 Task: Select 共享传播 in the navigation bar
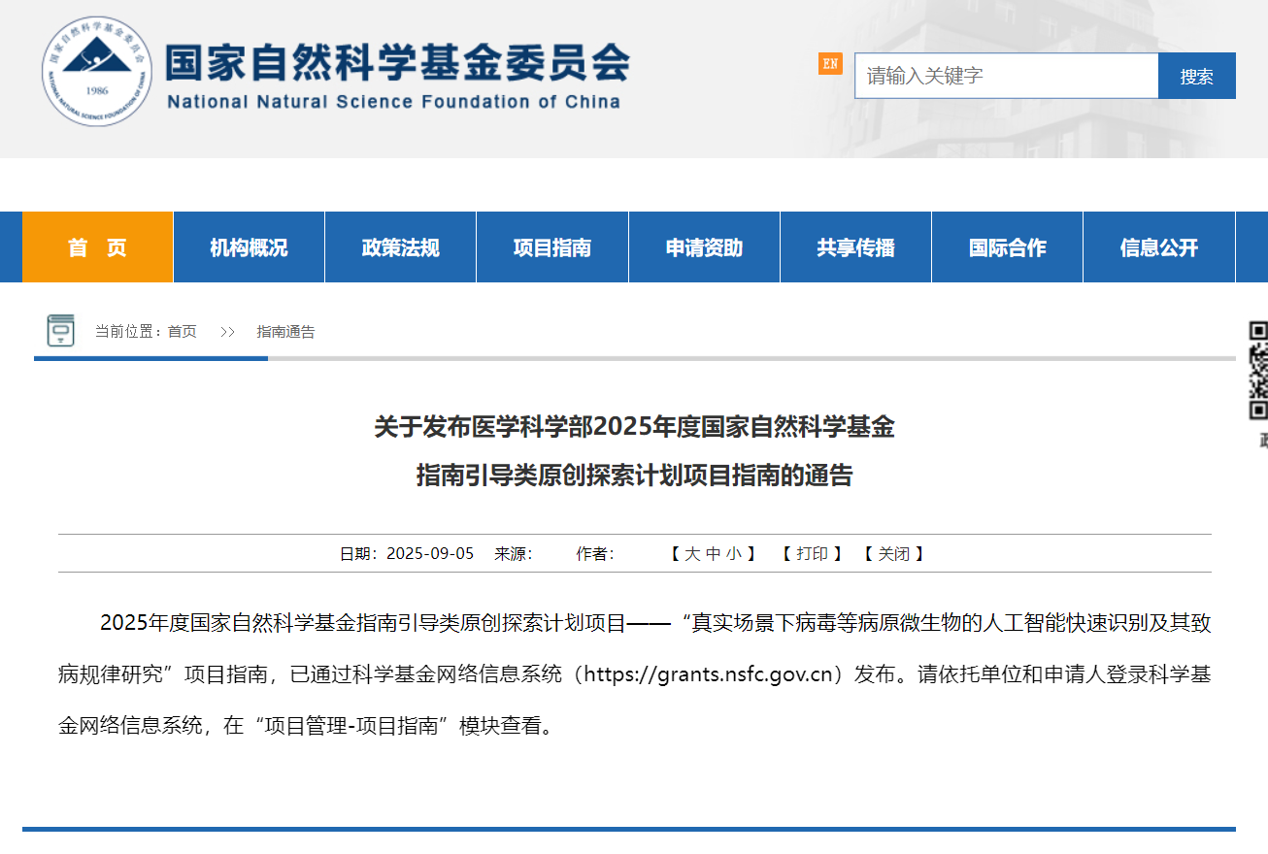pyautogui.click(x=855, y=247)
